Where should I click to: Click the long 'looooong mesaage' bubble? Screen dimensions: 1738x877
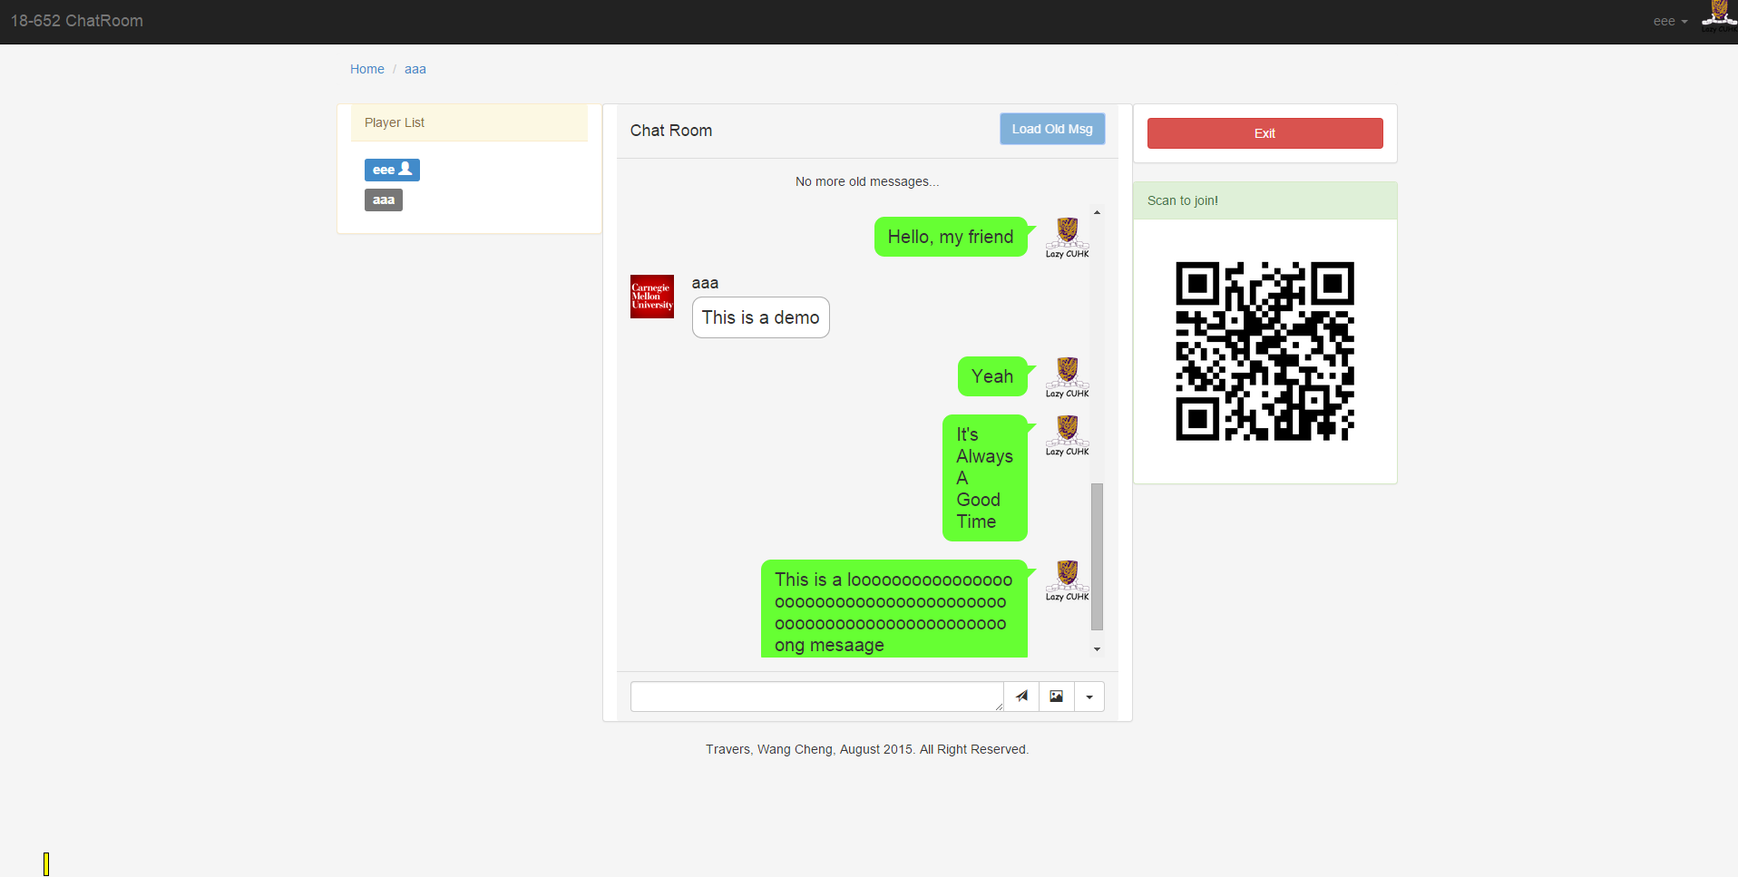click(x=894, y=609)
